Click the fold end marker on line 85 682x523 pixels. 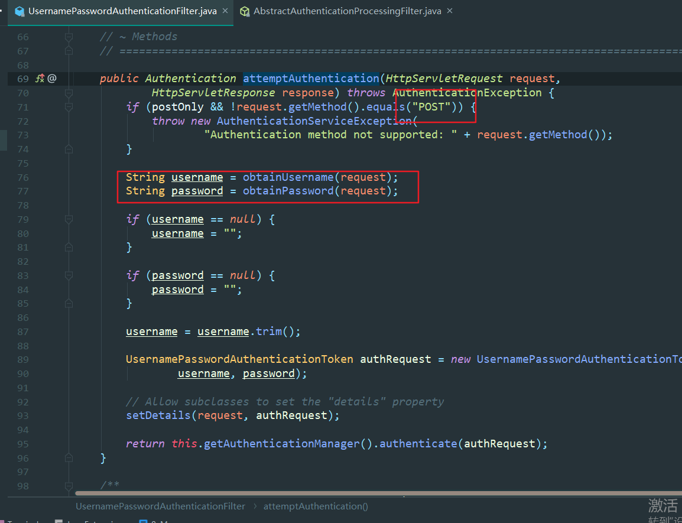(x=69, y=303)
